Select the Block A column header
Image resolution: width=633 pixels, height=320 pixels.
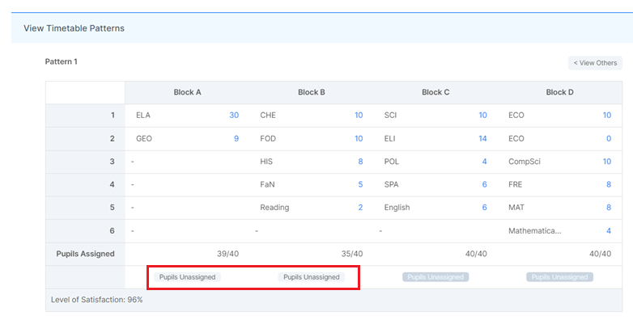[187, 92]
